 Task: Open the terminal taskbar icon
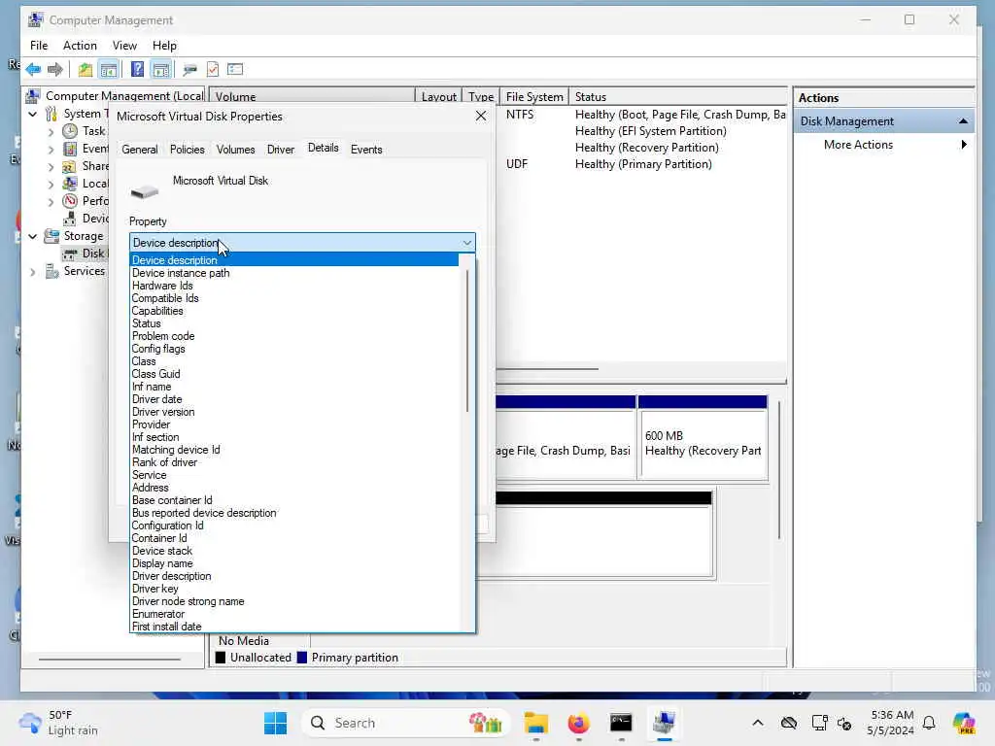(x=621, y=723)
